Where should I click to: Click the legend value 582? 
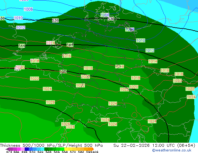tap(81, 152)
